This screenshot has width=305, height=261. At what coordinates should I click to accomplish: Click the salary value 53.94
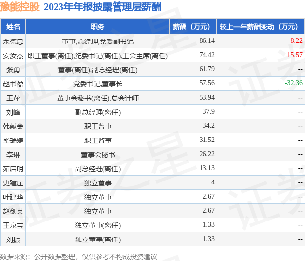coord(207,97)
